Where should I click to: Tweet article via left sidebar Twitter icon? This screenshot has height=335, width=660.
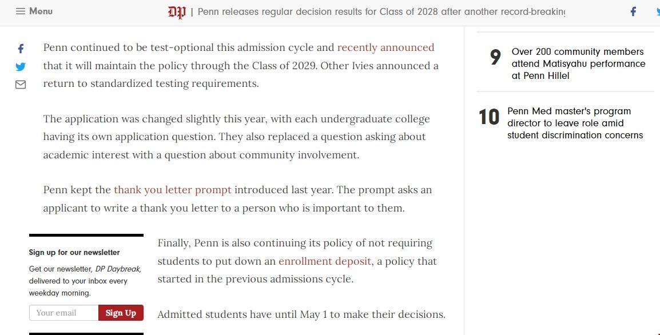coord(21,66)
